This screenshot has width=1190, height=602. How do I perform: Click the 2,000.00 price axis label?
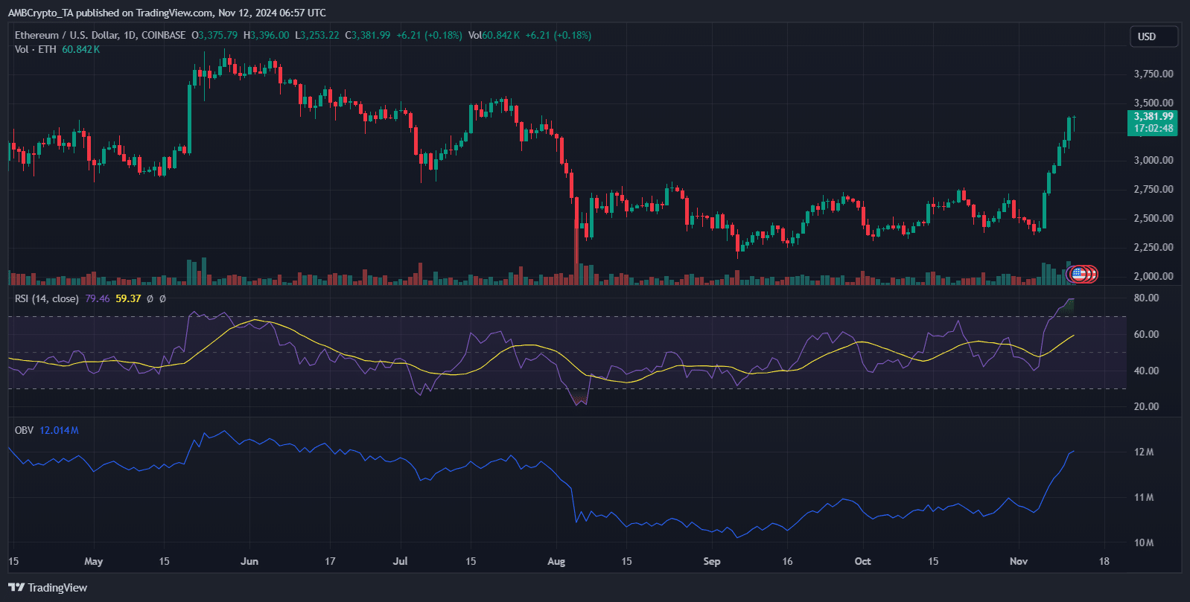tap(1154, 276)
